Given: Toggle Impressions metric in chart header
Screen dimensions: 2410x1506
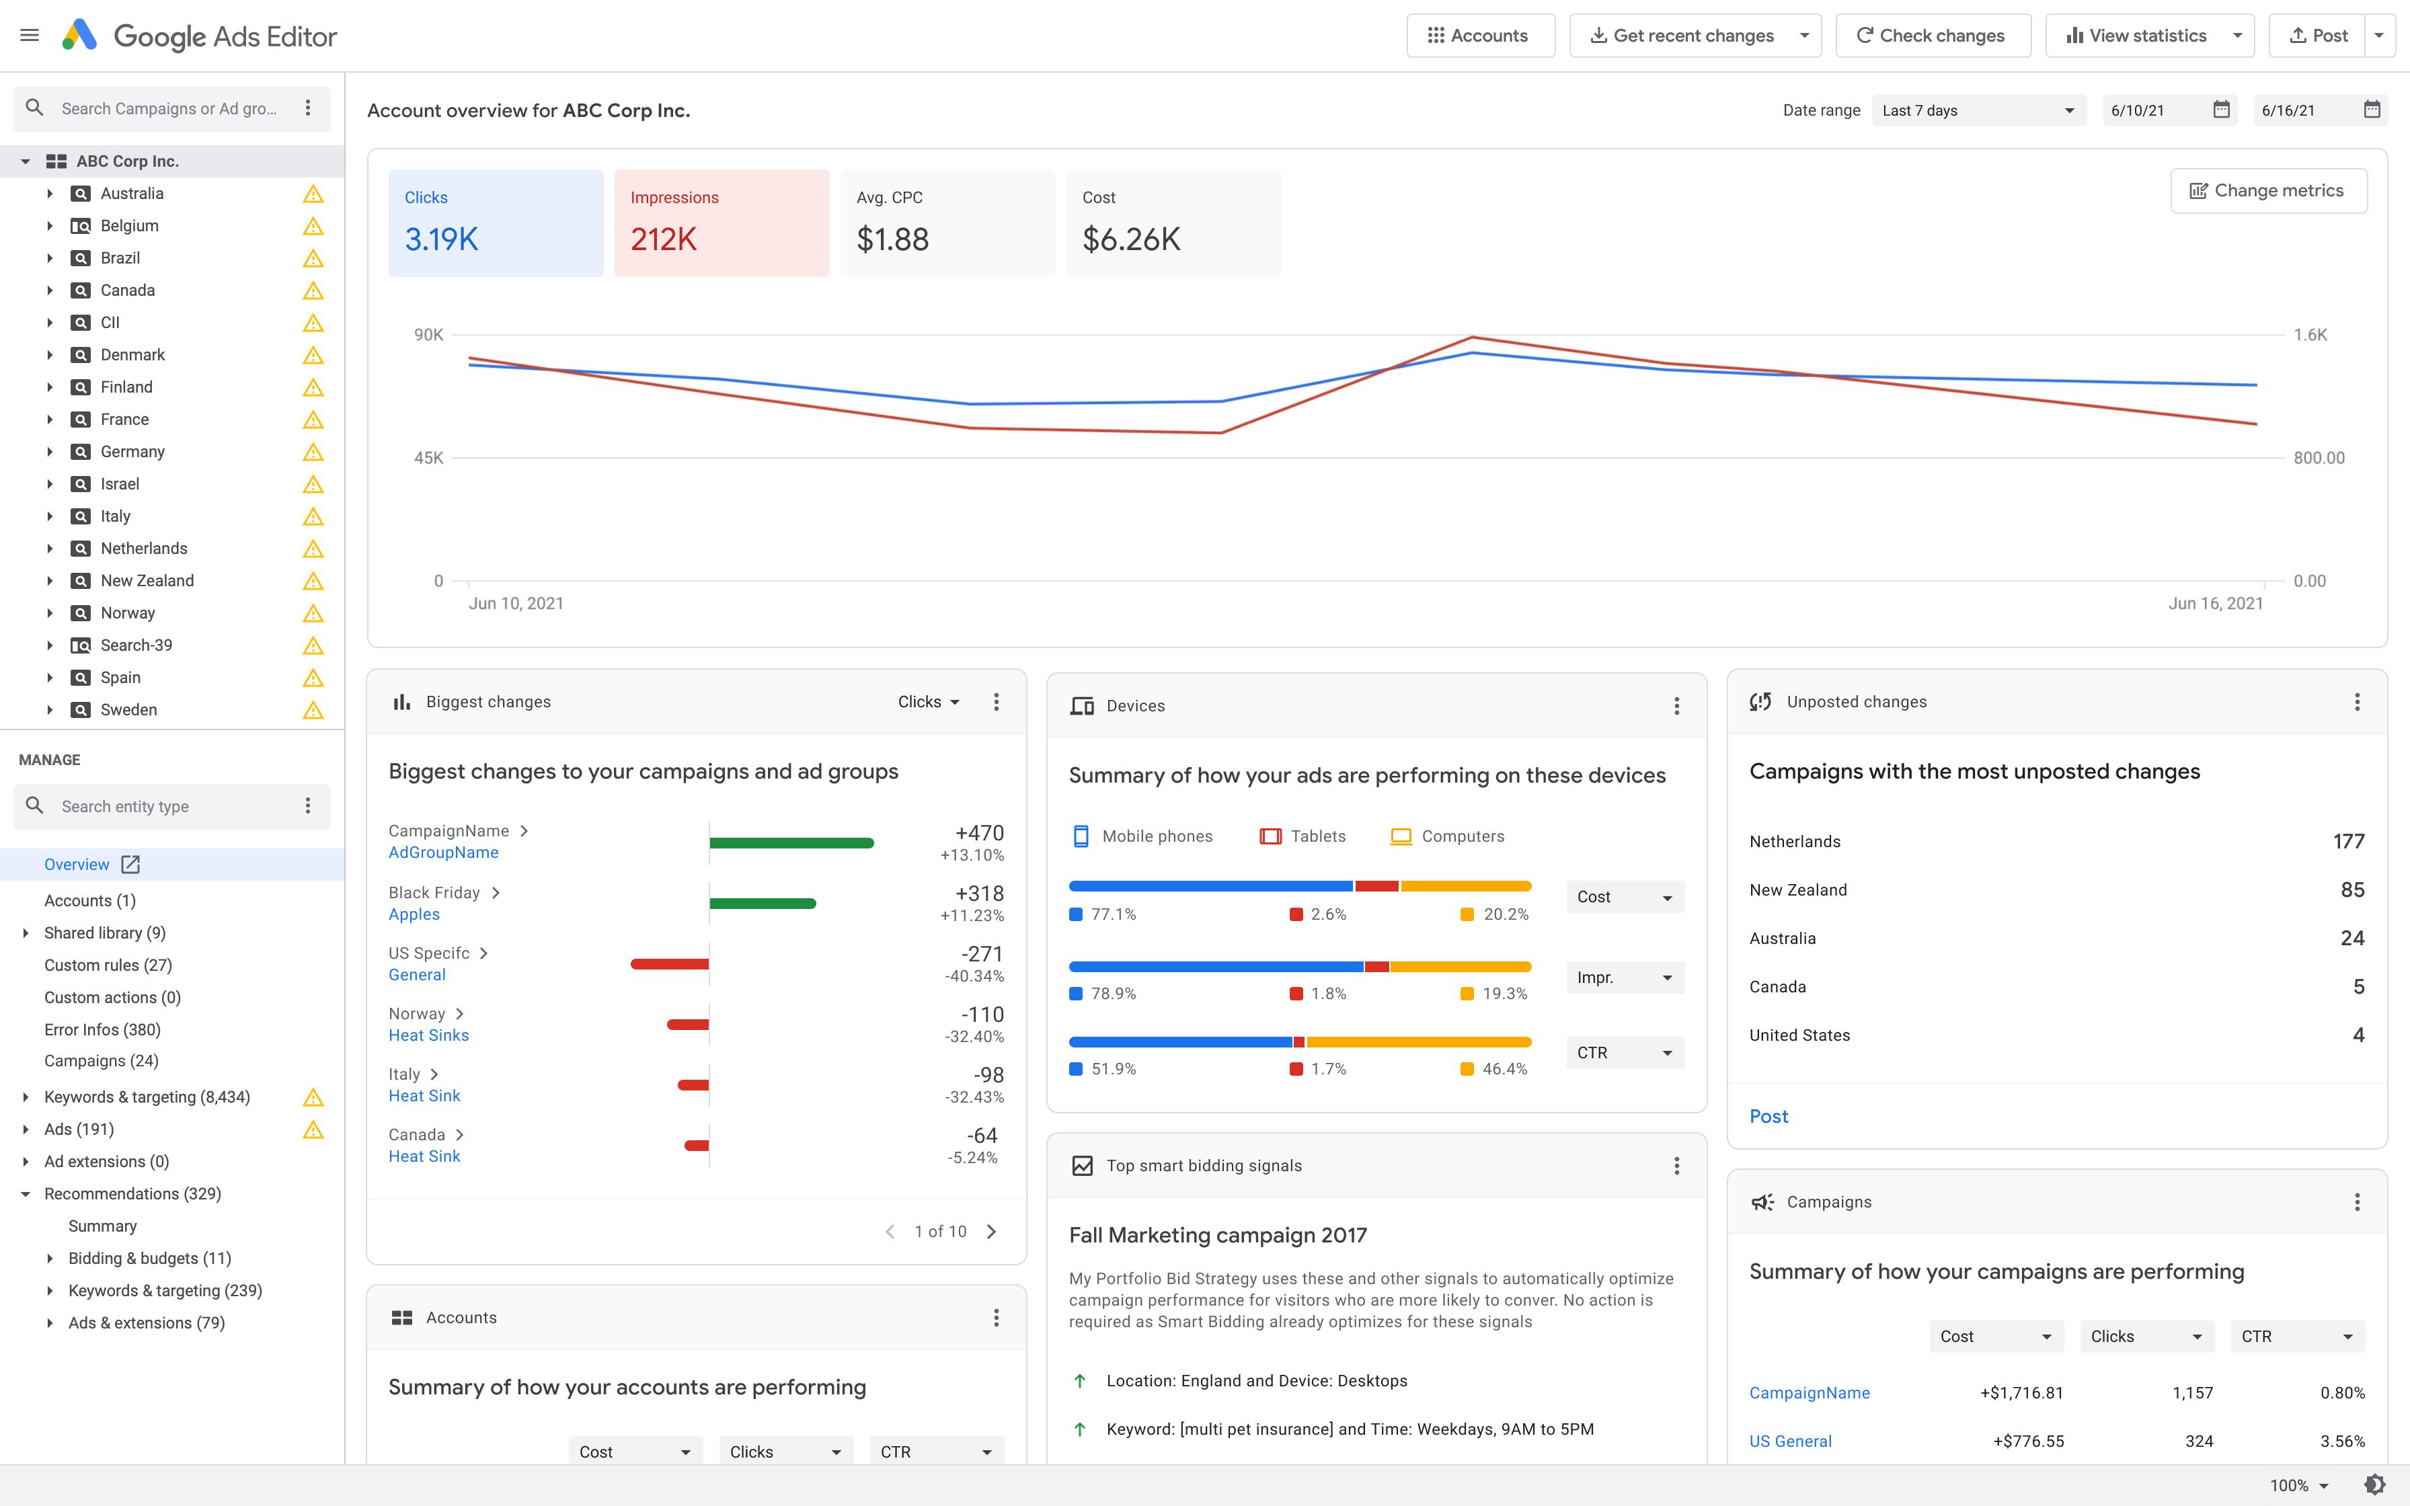Looking at the screenshot, I should point(722,221).
